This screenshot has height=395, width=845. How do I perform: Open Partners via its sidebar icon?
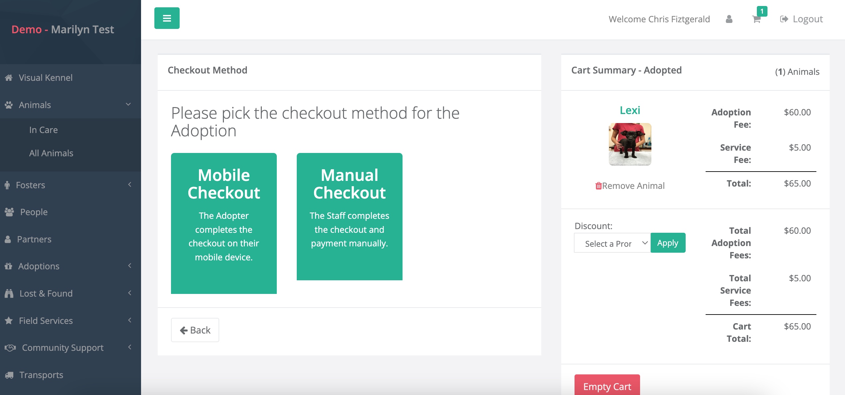(8, 239)
